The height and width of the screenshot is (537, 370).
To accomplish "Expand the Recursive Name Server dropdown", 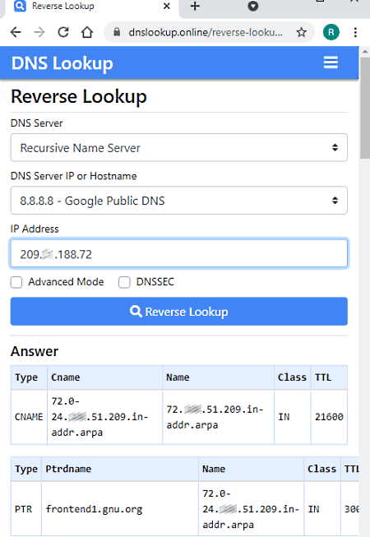I will pyautogui.click(x=179, y=147).
